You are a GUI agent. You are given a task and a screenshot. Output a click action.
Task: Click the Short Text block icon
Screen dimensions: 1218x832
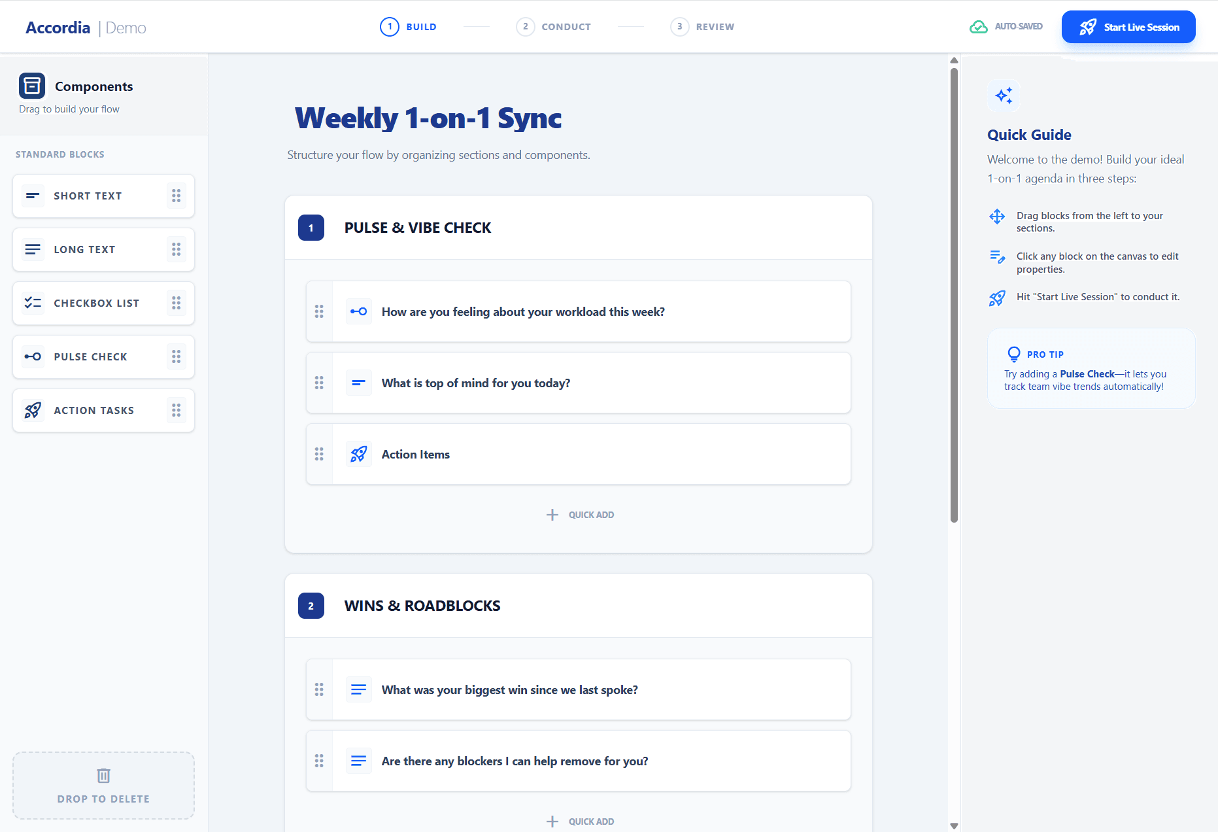point(33,196)
